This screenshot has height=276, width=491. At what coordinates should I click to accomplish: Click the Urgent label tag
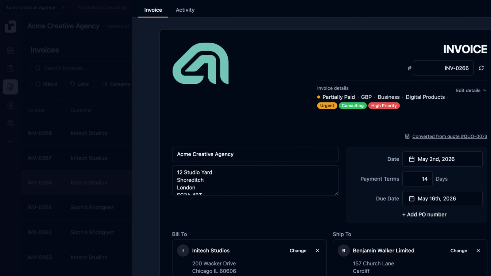(x=327, y=105)
